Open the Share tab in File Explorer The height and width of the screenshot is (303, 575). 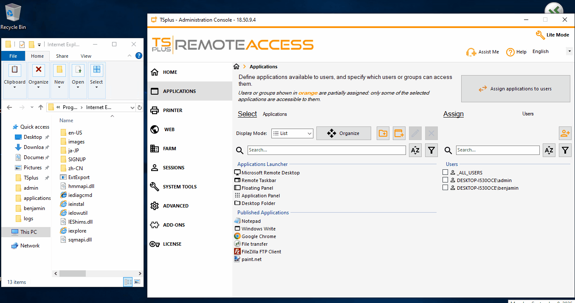coord(62,56)
